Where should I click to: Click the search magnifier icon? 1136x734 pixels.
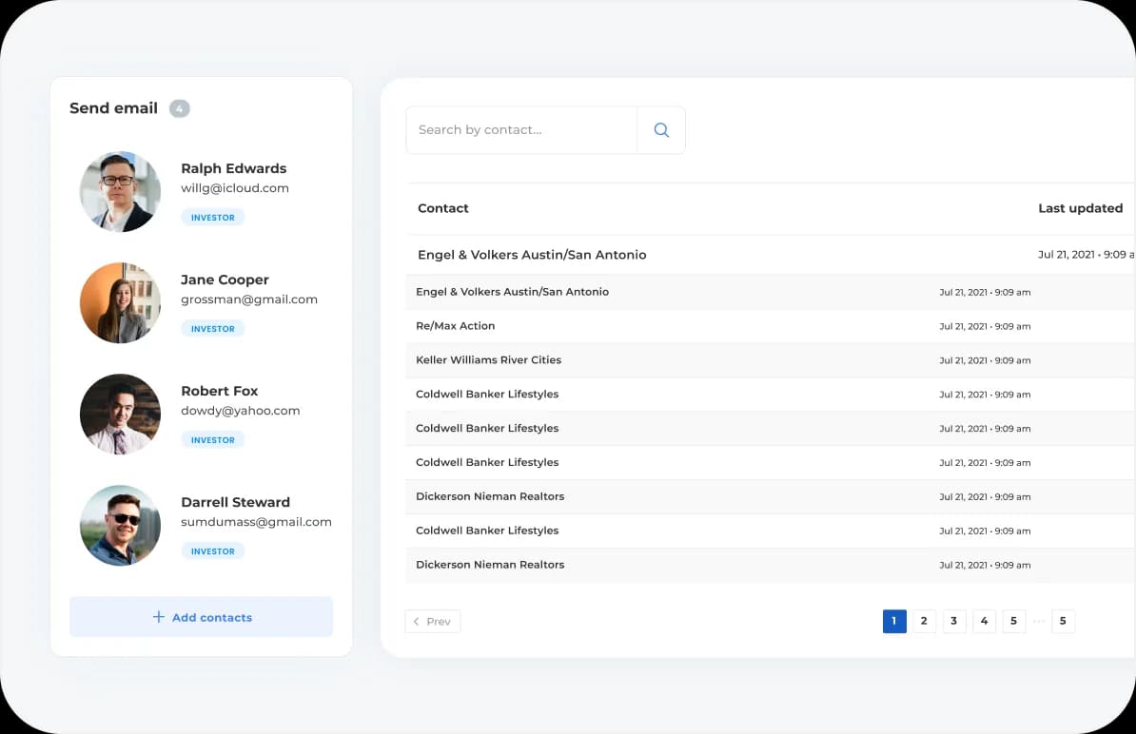[661, 130]
